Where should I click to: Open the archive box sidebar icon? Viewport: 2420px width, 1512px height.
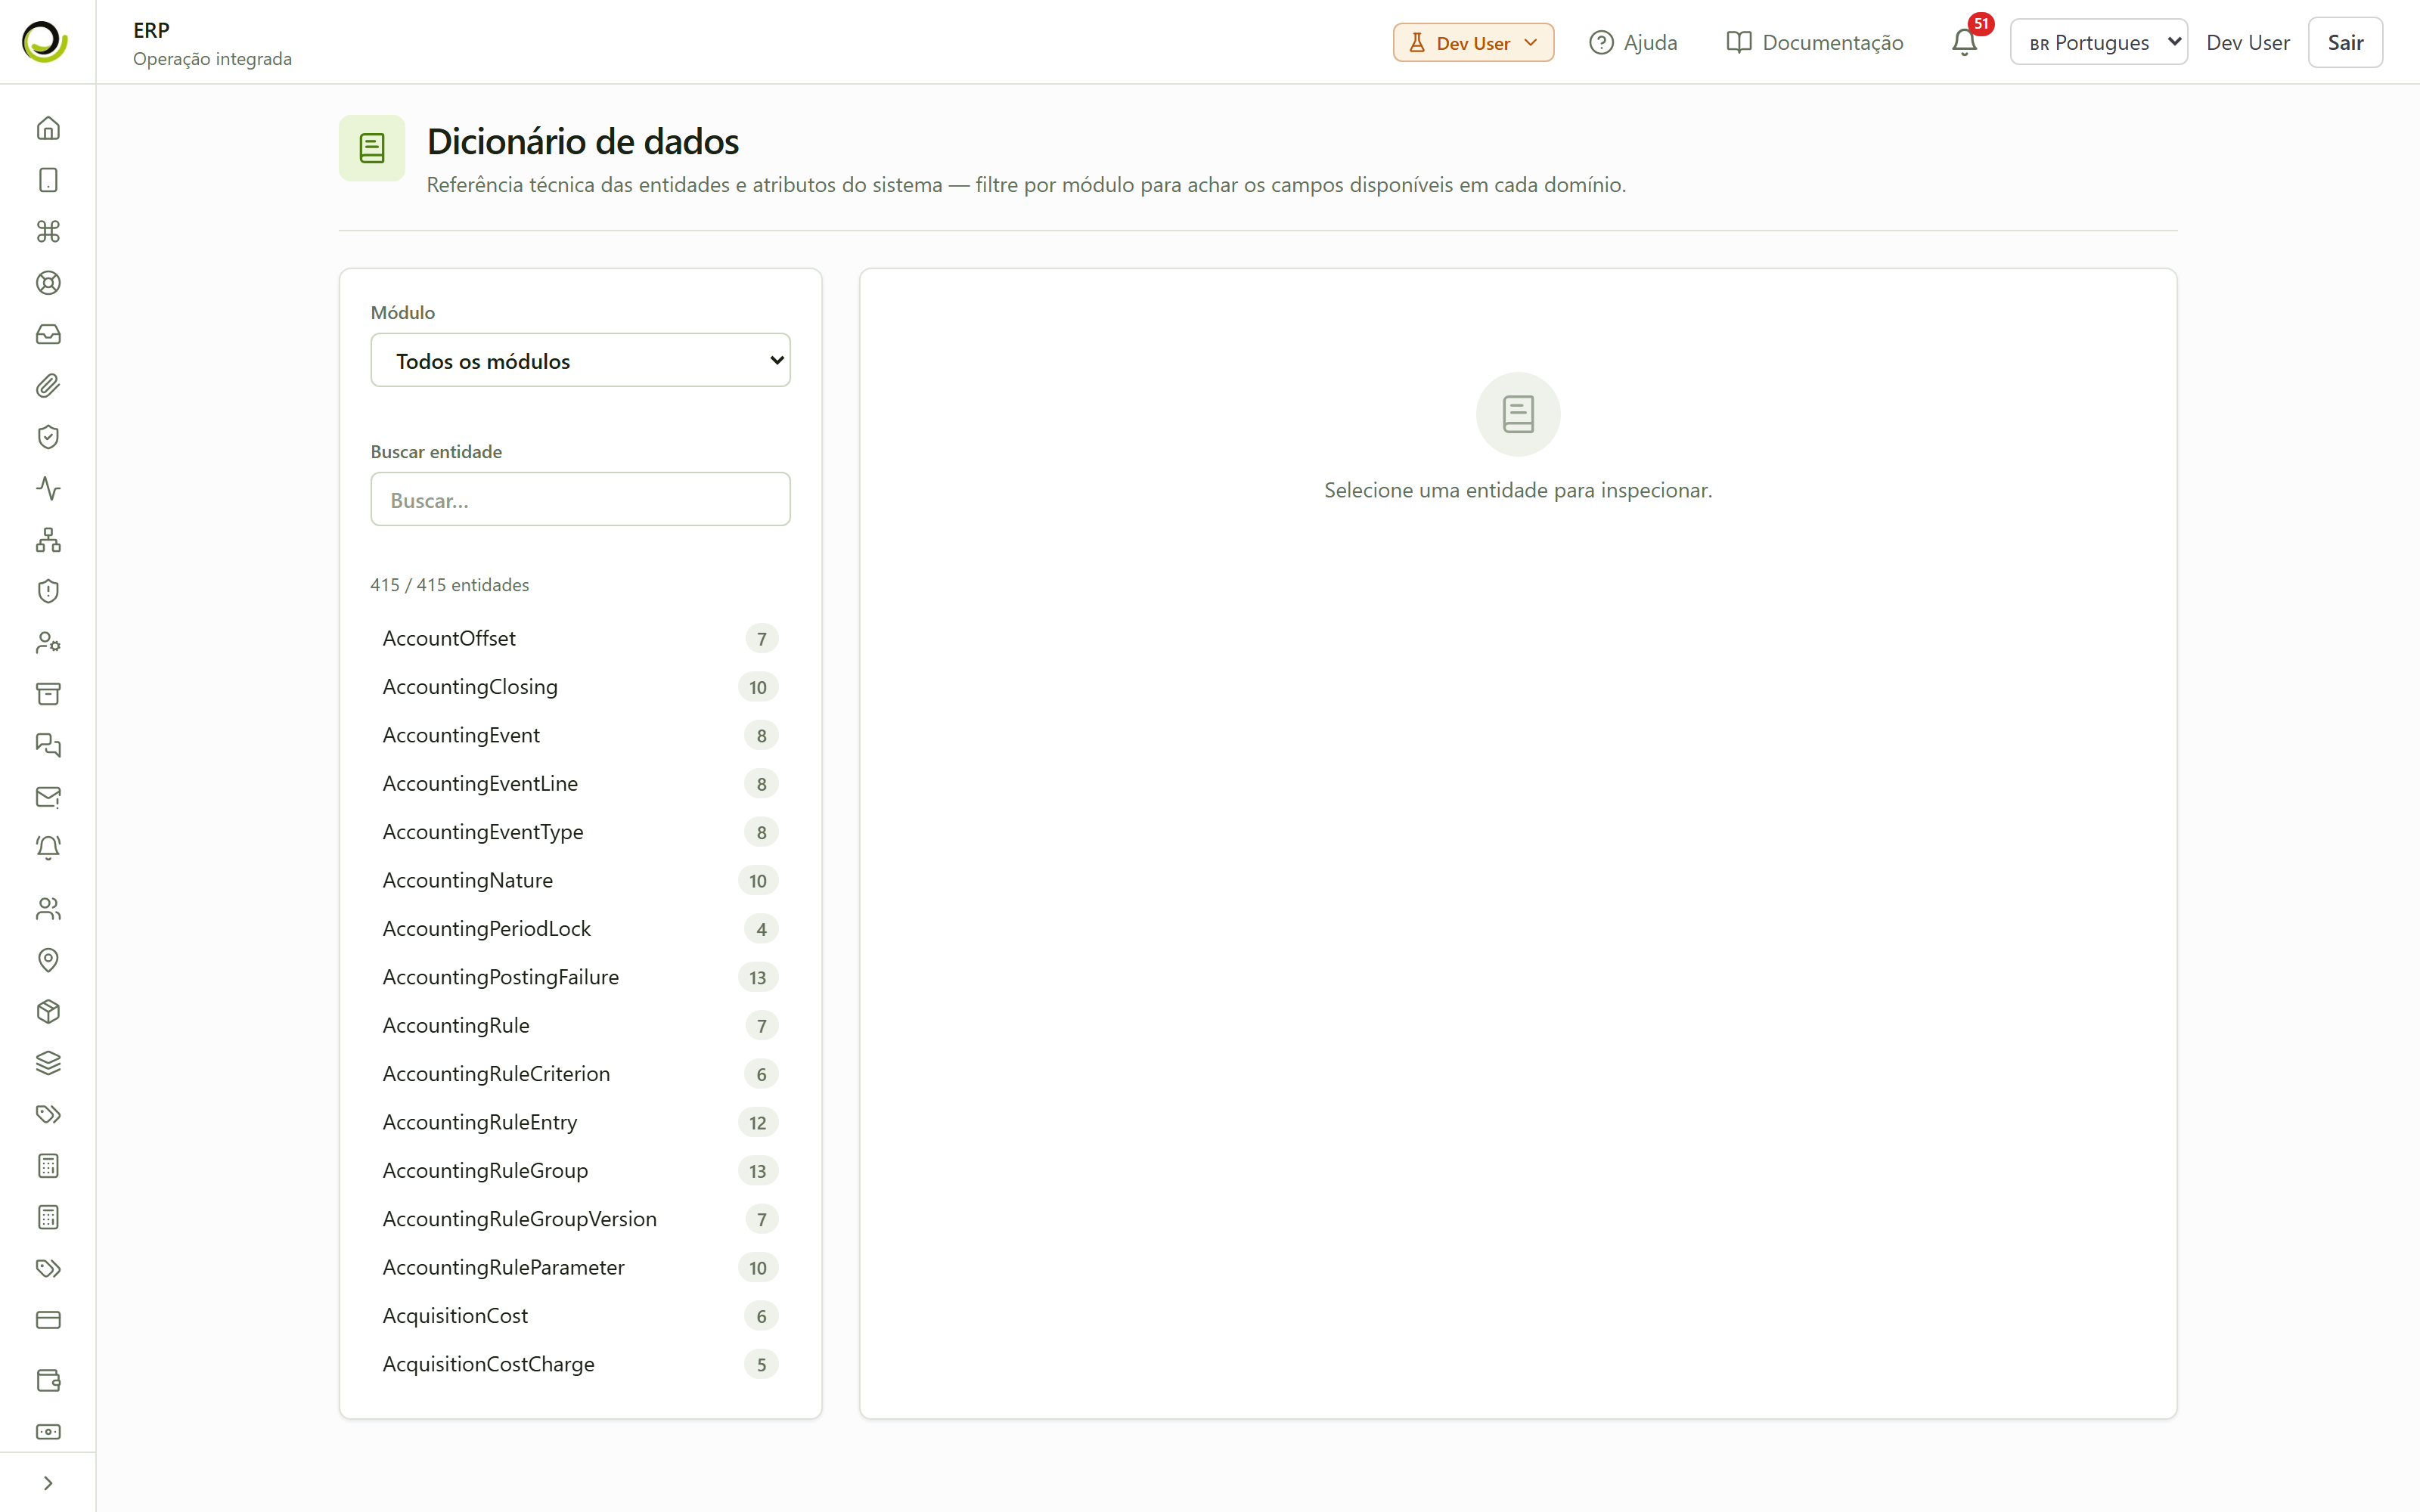(48, 694)
